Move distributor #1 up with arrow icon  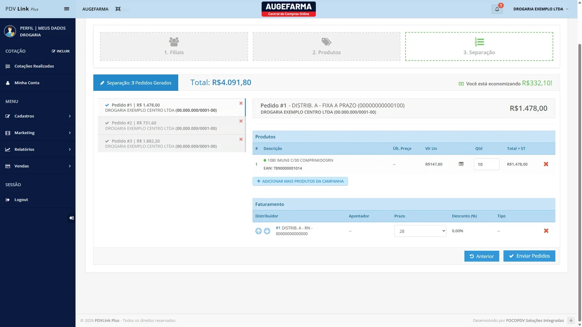(258, 231)
